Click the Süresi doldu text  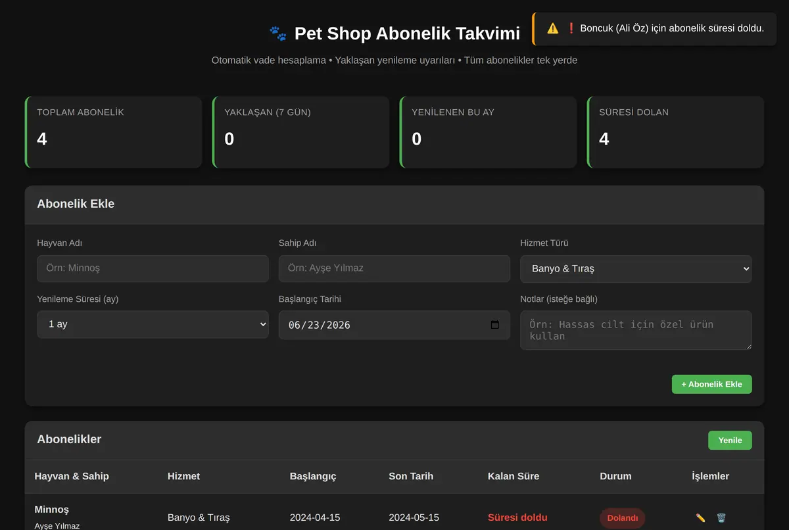point(517,518)
